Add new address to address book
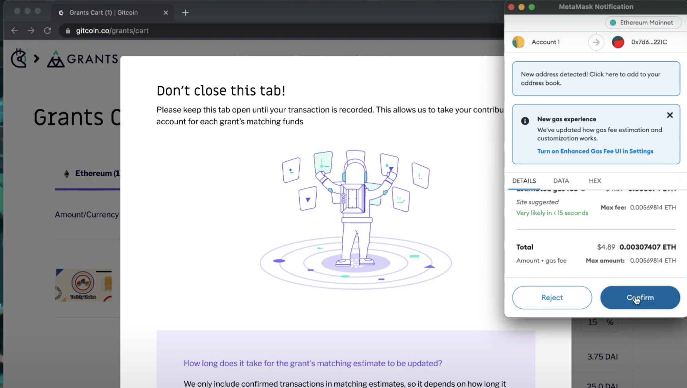 coord(596,79)
